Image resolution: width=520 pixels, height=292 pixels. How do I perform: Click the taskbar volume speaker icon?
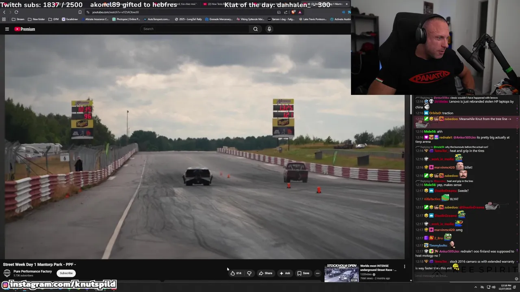(494, 287)
